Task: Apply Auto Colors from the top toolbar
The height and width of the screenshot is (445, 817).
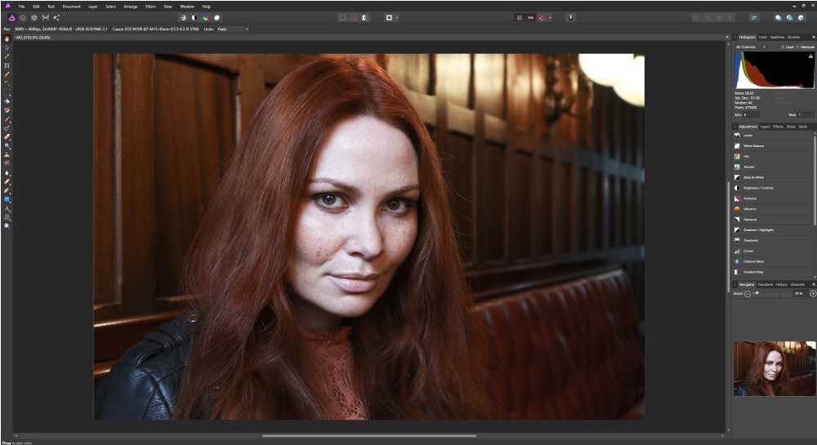Action: pyautogui.click(x=205, y=18)
